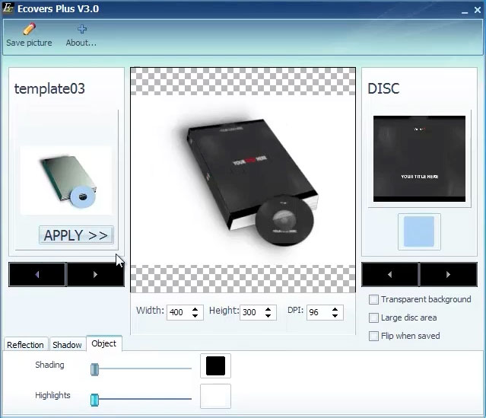Click the DISC cover image thumbnail
The width and height of the screenshot is (486, 418).
pyautogui.click(x=419, y=158)
